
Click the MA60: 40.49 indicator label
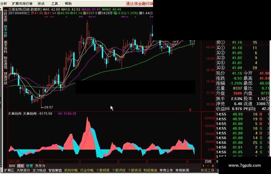tap(111, 9)
